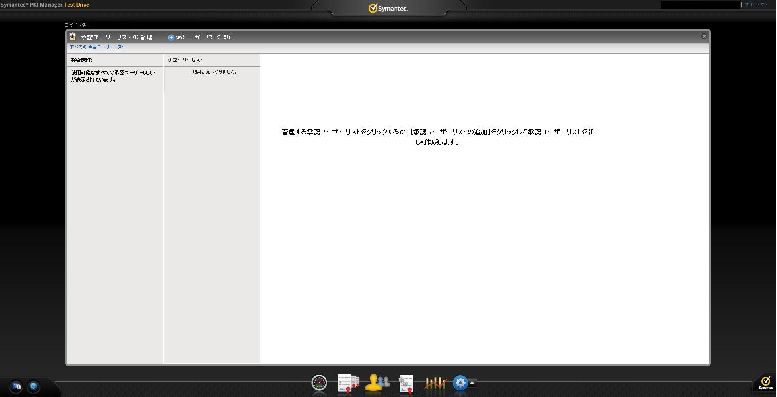Select the yellow users icon in the dock
Viewport: 777px width, 397px height.
(376, 383)
